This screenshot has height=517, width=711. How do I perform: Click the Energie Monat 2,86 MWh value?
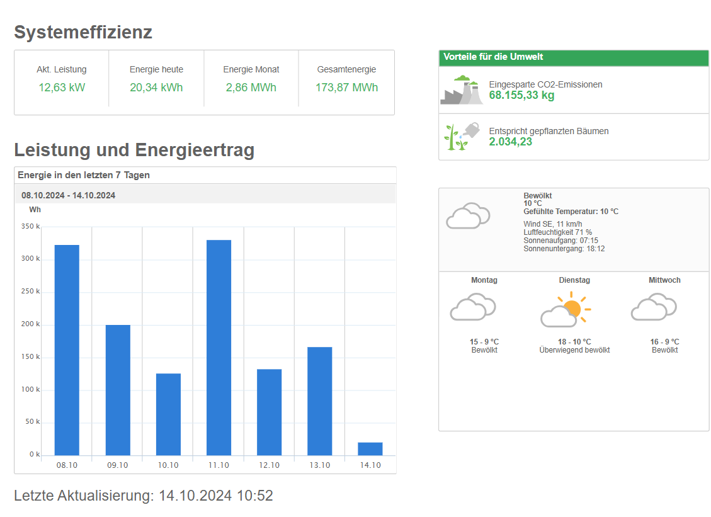tap(251, 88)
